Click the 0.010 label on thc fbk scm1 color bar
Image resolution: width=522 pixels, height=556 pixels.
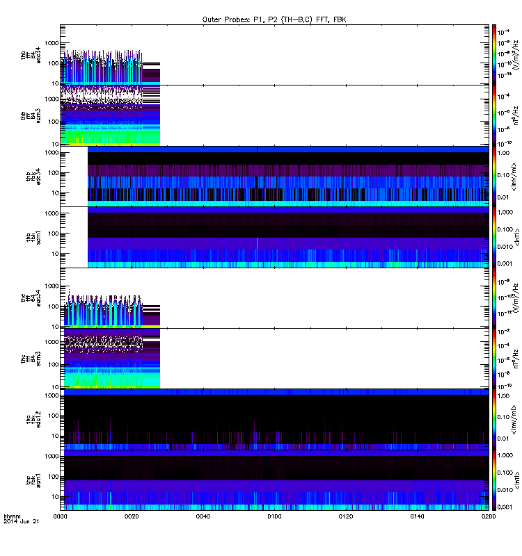[505, 490]
